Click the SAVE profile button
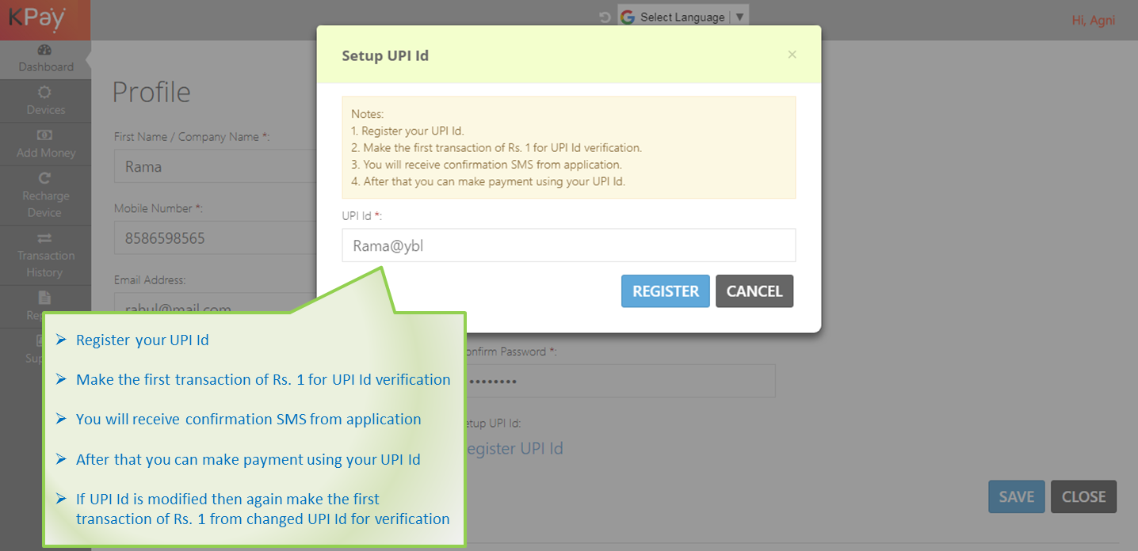1138x551 pixels. 1016,496
